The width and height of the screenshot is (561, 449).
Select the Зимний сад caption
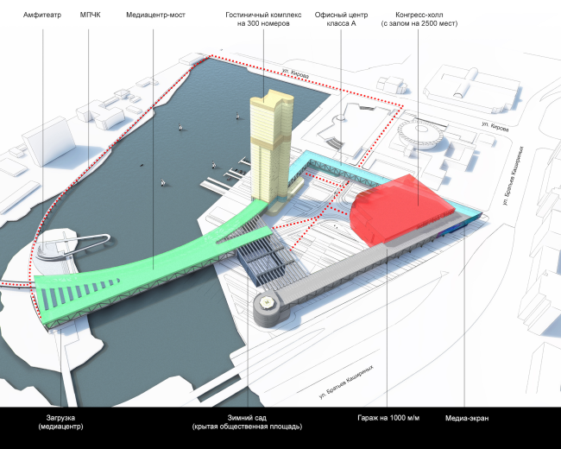point(246,422)
